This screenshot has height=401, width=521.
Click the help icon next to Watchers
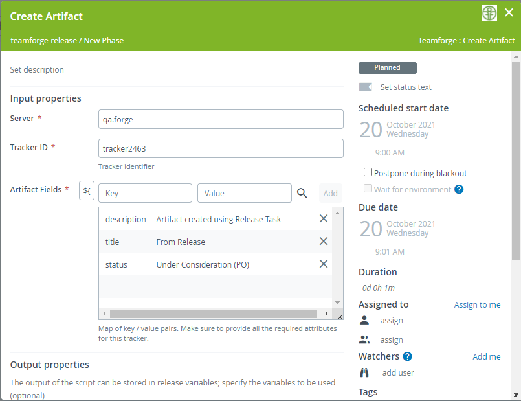[407, 356]
